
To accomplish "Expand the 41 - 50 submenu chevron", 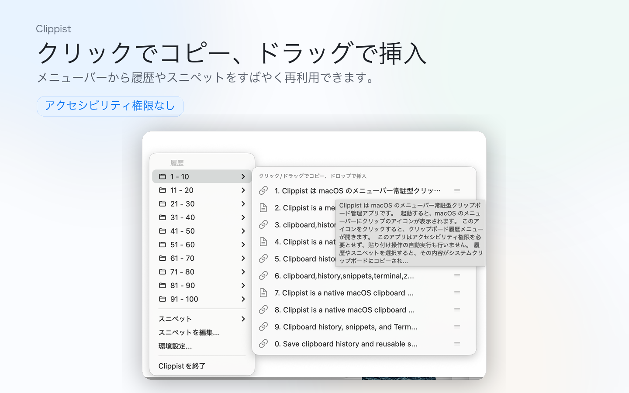I will tap(243, 231).
